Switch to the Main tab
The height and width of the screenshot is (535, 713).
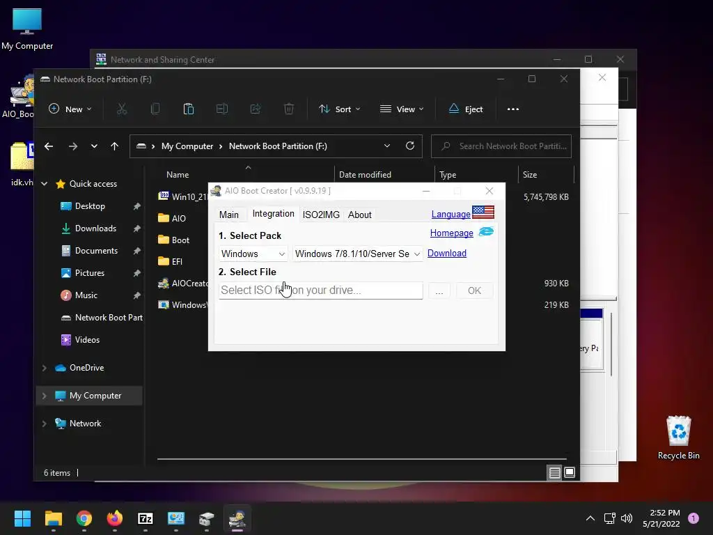click(x=228, y=215)
